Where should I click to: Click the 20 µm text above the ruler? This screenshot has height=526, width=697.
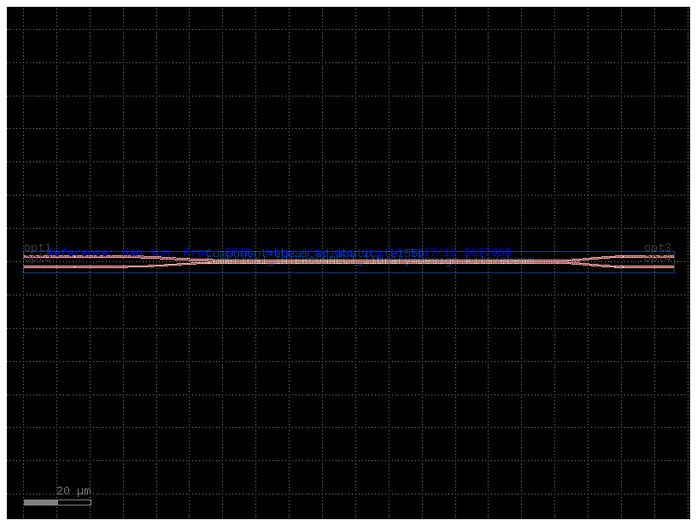[x=73, y=491]
